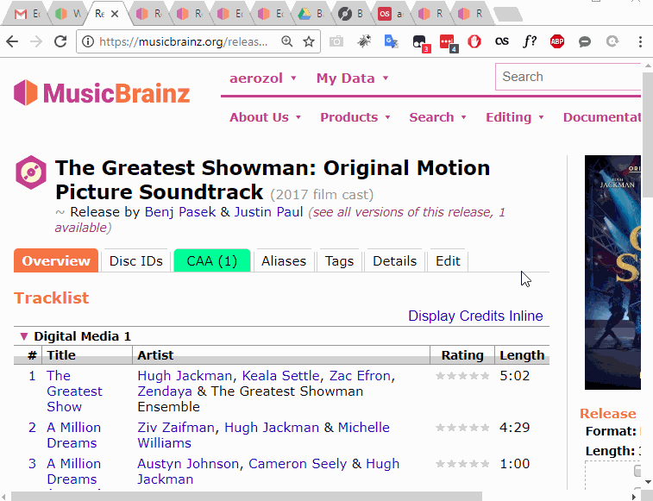
Task: Click the MusicBrainz logo
Action: (x=102, y=92)
